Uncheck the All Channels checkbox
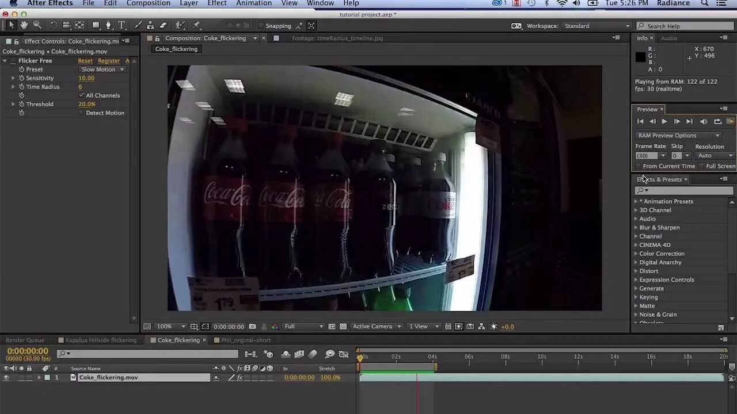The height and width of the screenshot is (414, 737). [x=81, y=95]
